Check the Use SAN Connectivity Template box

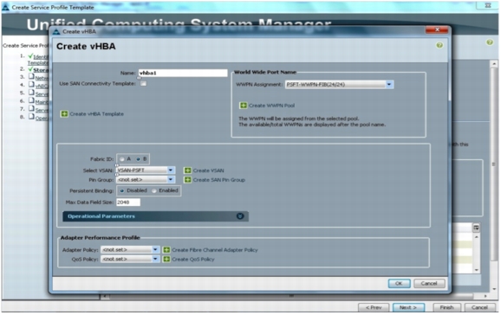pos(144,84)
